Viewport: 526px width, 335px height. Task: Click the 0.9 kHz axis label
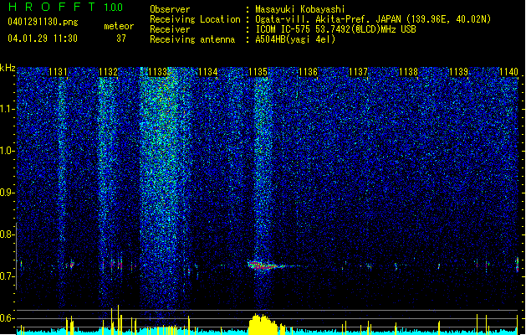pos(7,193)
